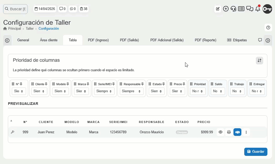
Task: Click the Guardar button
Action: (x=256, y=152)
